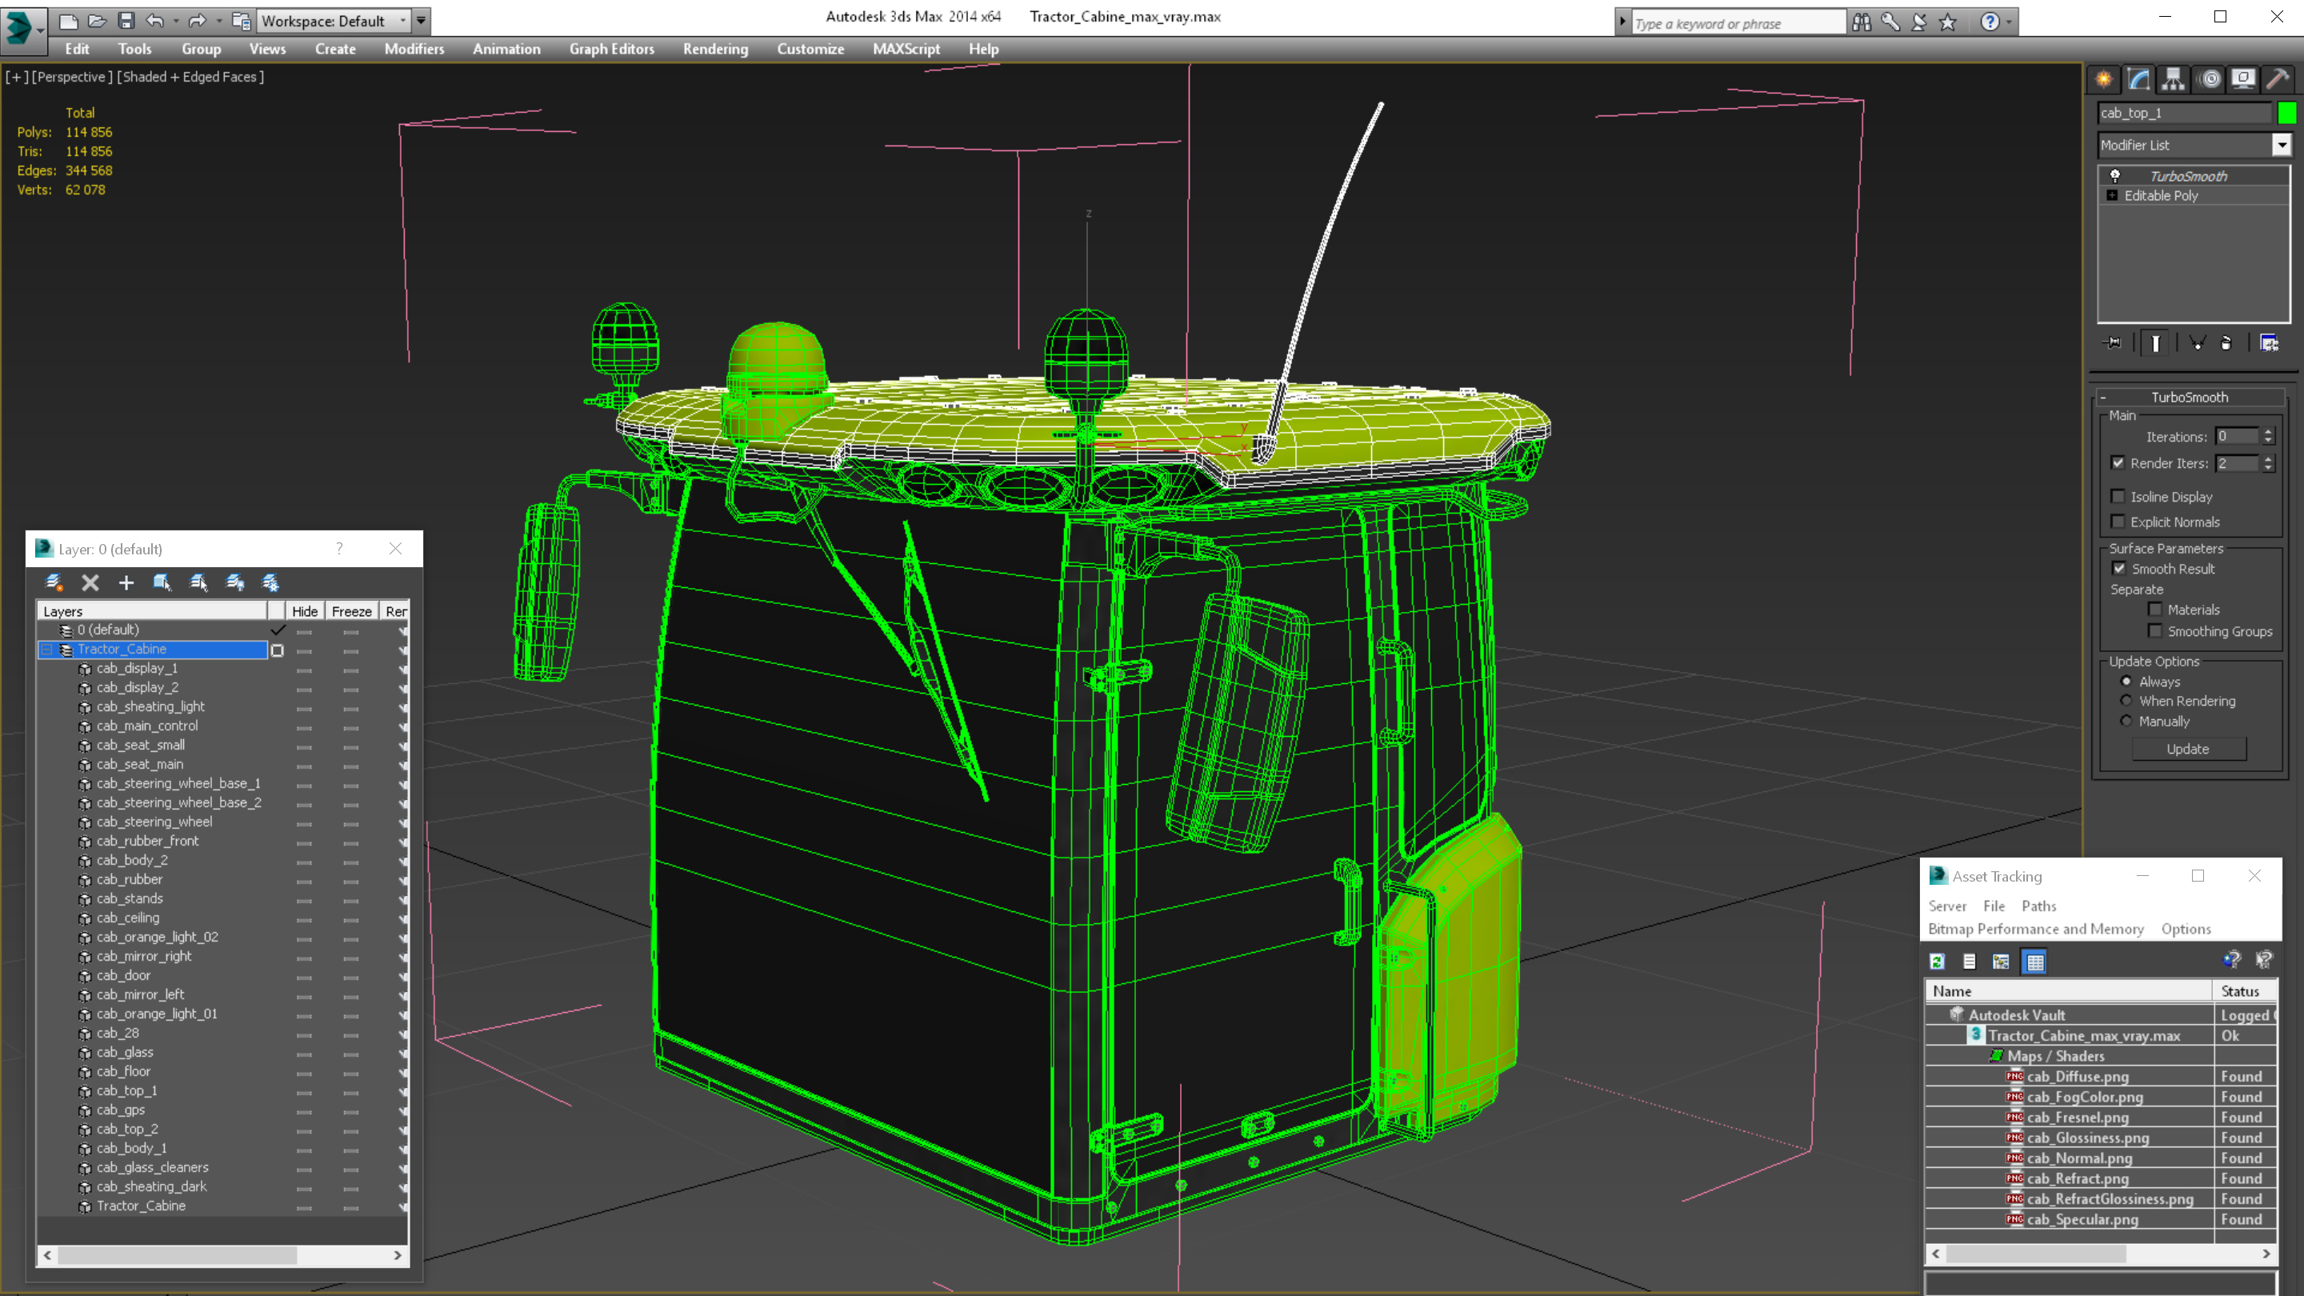Click the Remove modifier from stack icon

tap(2226, 342)
